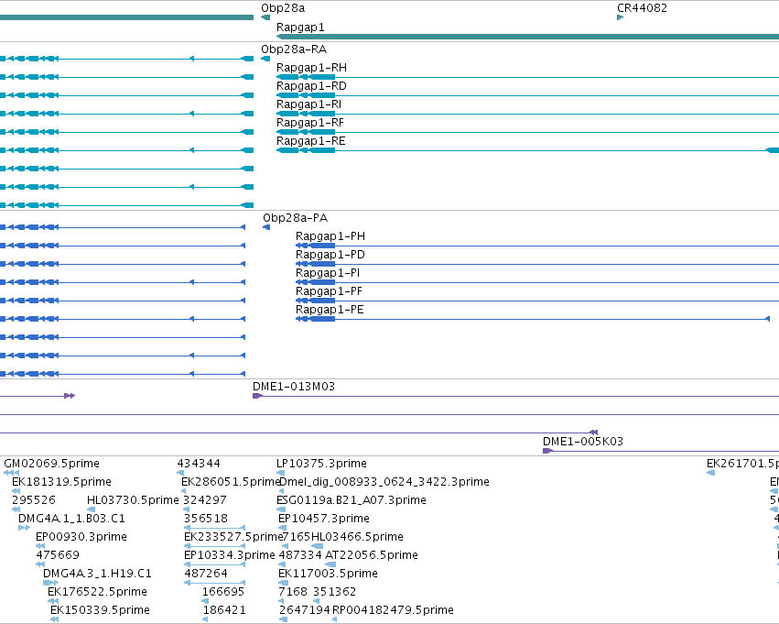Select the EK233527.5prime EST label
The width and height of the screenshot is (779, 624).
[x=233, y=537]
